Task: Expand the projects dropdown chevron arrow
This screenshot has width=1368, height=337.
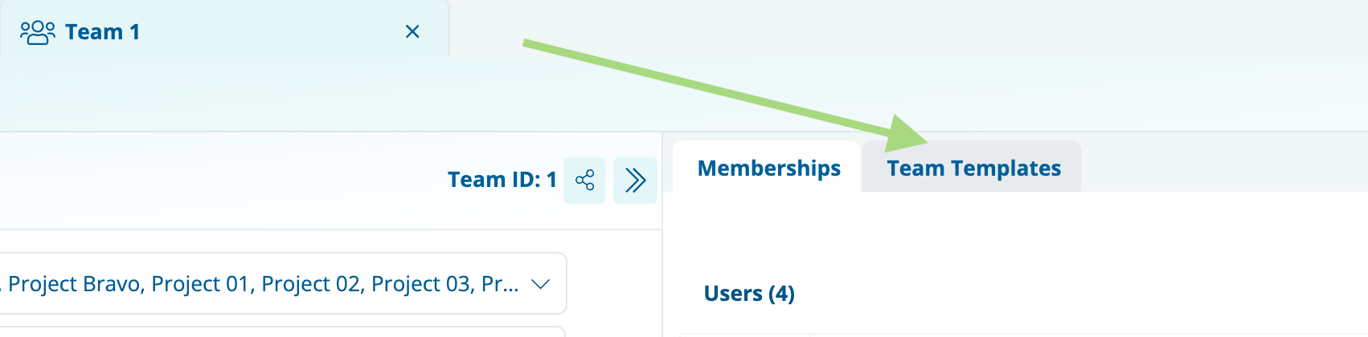Action: (x=541, y=284)
